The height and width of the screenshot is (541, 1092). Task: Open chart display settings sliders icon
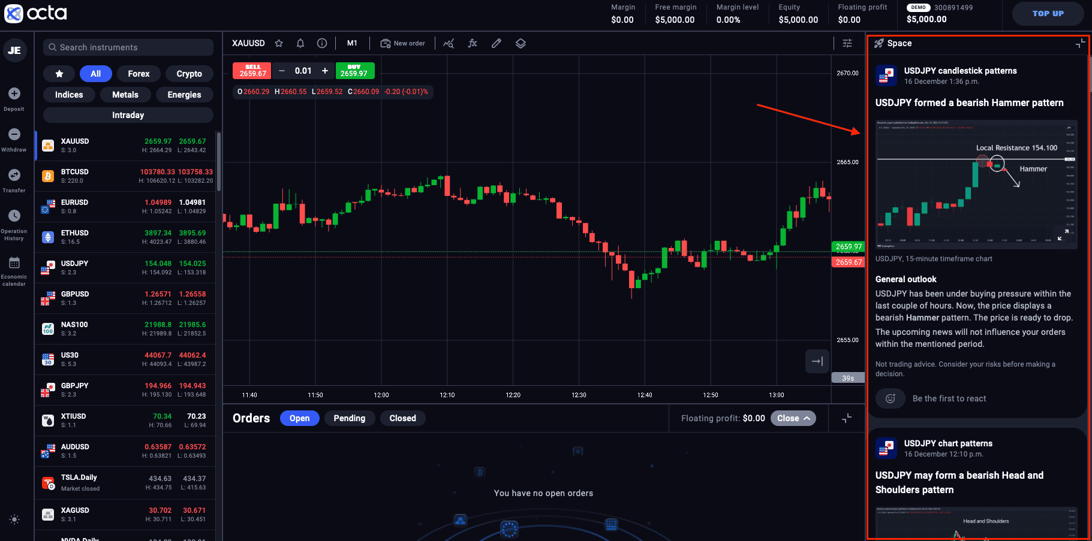[x=847, y=43]
